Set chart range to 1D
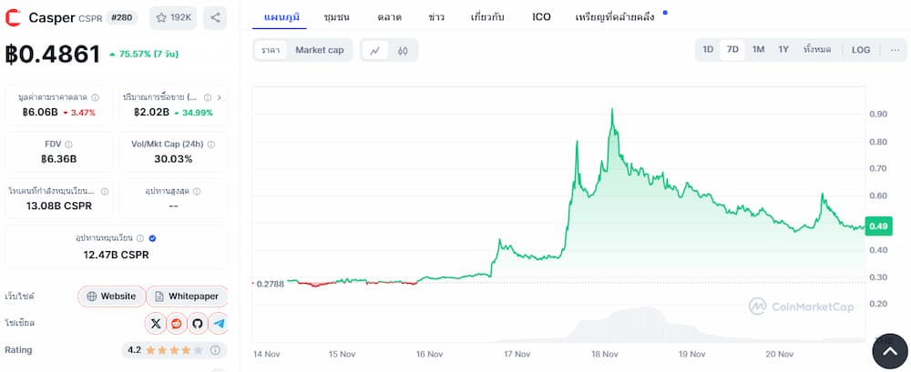The image size is (911, 372). tap(708, 50)
